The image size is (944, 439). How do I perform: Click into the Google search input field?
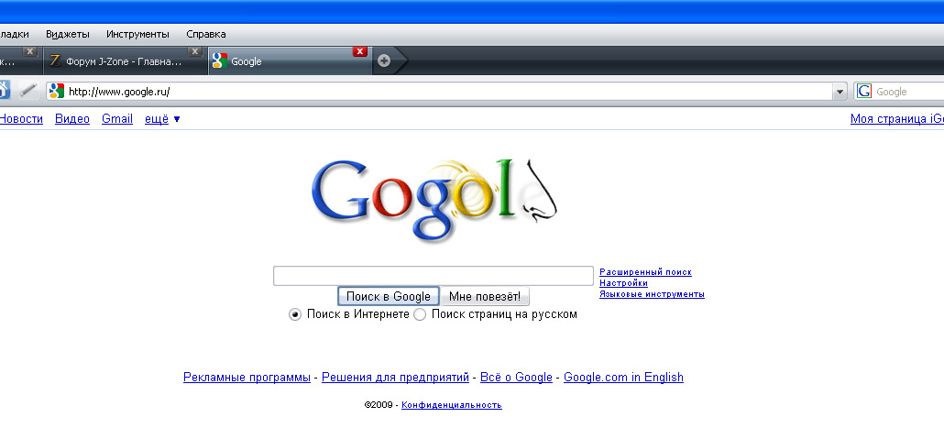434,276
